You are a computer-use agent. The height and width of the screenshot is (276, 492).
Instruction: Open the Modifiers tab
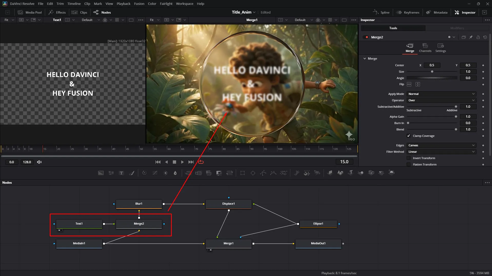pyautogui.click(x=457, y=28)
